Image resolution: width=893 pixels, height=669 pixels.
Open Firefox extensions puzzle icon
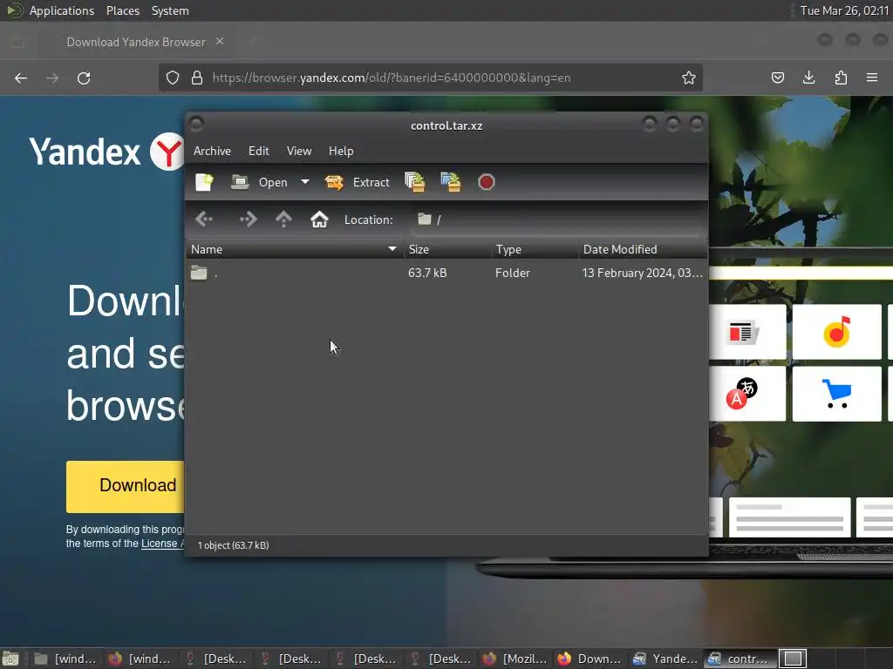841,78
